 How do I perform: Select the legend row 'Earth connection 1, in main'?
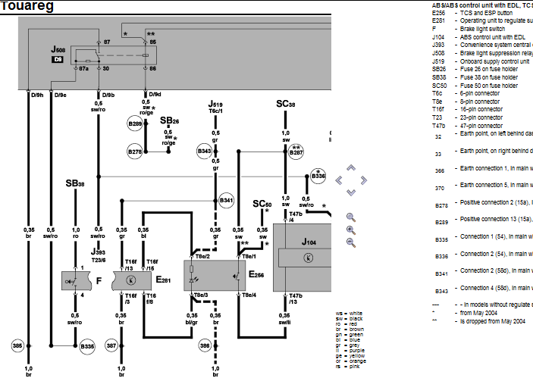coord(484,169)
